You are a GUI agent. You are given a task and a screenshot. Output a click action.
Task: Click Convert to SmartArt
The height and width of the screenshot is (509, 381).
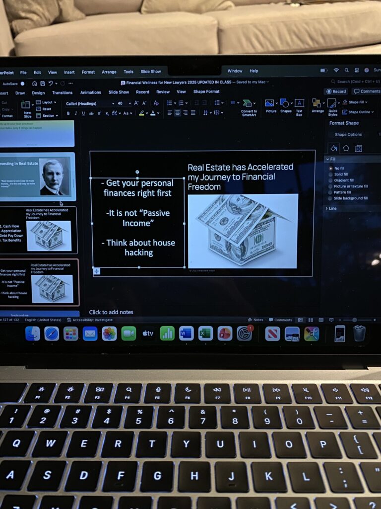(x=249, y=108)
